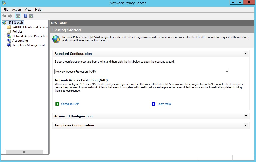This screenshot has height=162, width=256.
Task: Click the Standard Configuration heading
Action: (73, 54)
